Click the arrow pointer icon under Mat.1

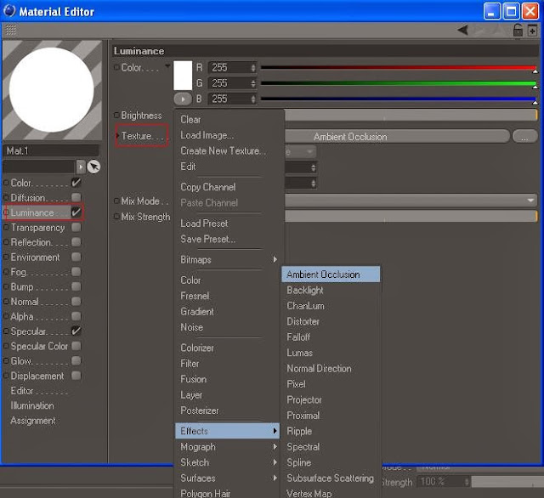[x=93, y=167]
